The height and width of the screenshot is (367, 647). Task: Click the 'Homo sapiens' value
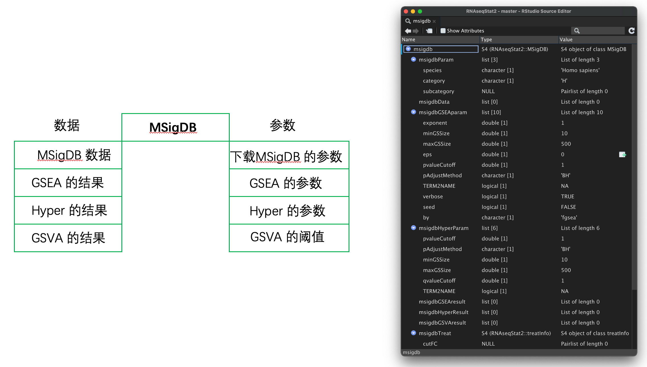580,70
